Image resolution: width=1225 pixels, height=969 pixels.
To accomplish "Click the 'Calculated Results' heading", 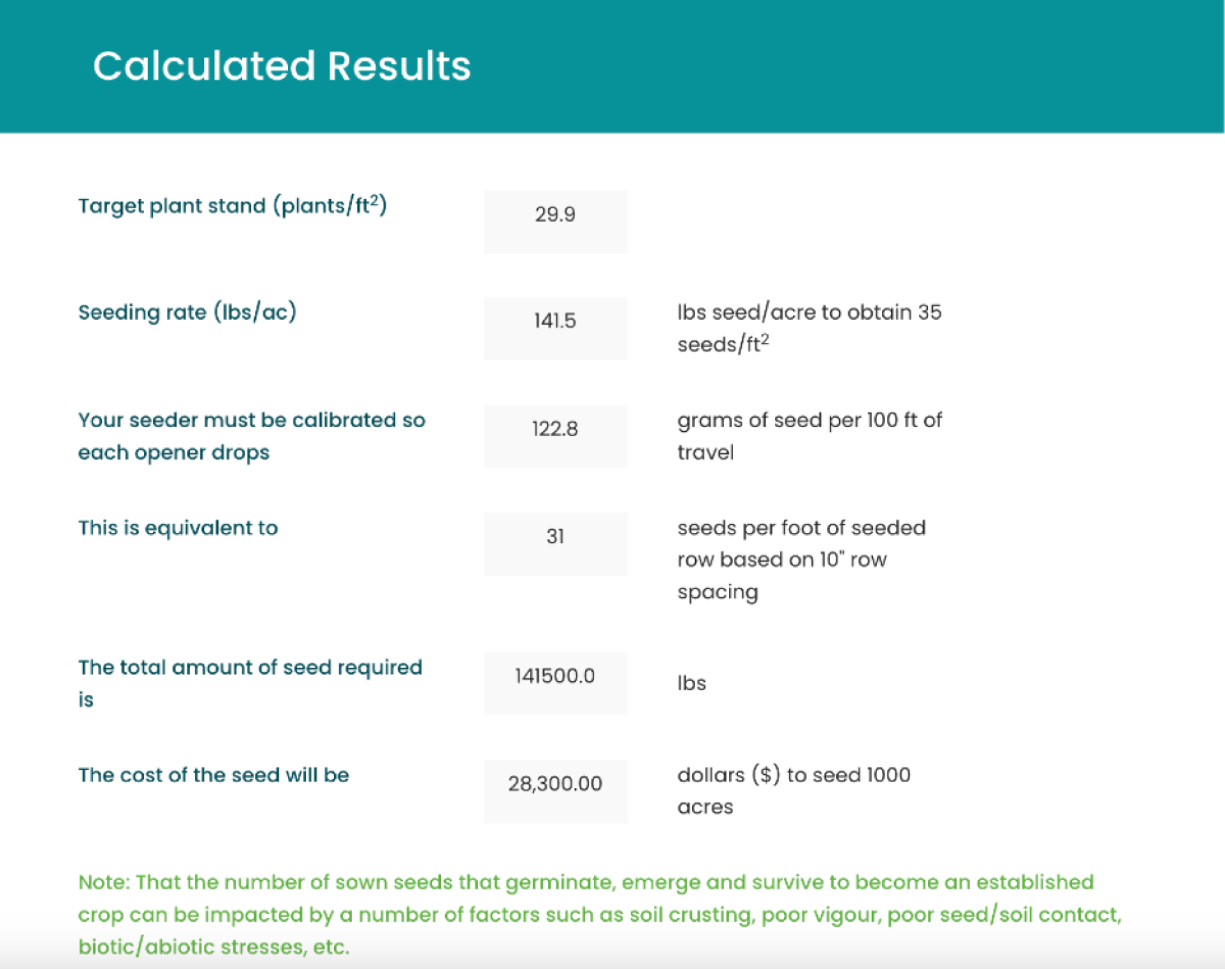I will click(281, 66).
